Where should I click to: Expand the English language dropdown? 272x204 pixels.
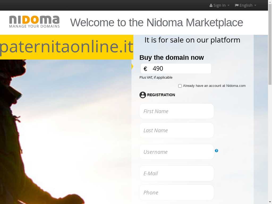pos(246,5)
